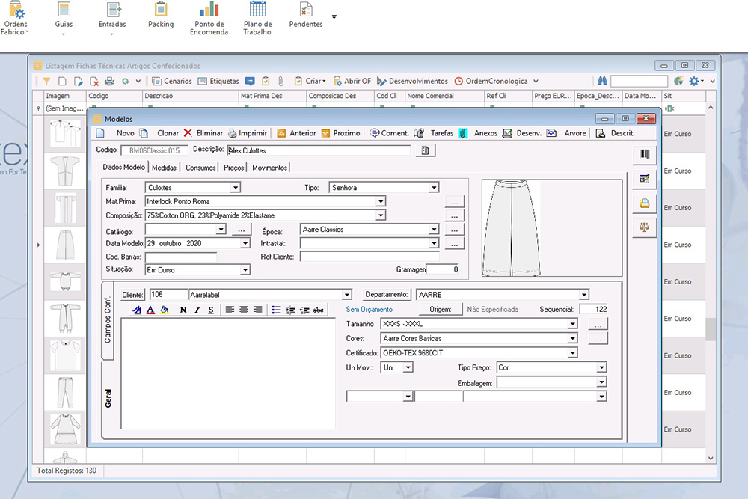The height and width of the screenshot is (499, 748).
Task: Toggle bold formatting in notes editor
Action: click(183, 310)
